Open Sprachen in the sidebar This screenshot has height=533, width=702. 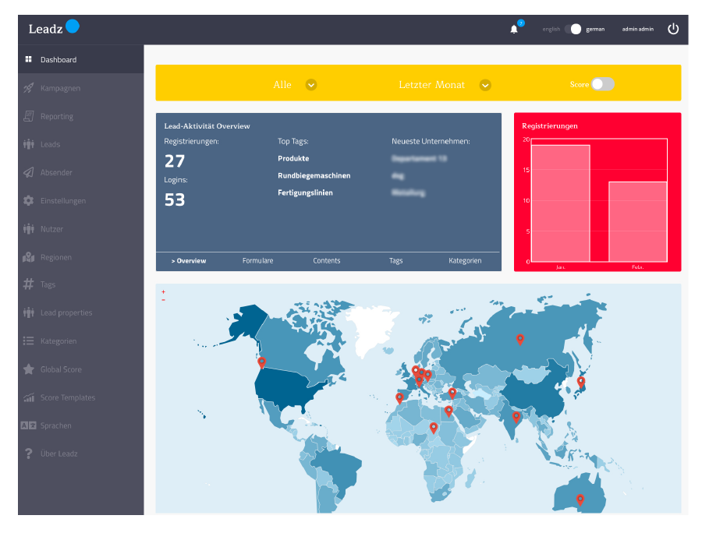pos(81,425)
